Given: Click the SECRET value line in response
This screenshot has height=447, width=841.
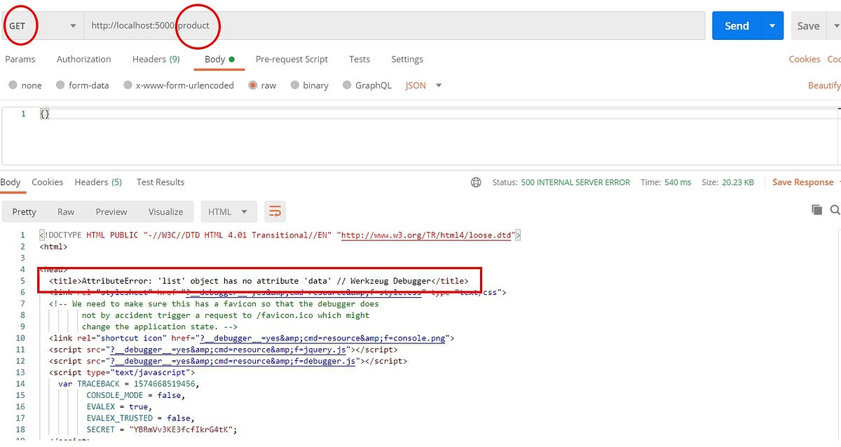Looking at the screenshot, I should pyautogui.click(x=162, y=429).
